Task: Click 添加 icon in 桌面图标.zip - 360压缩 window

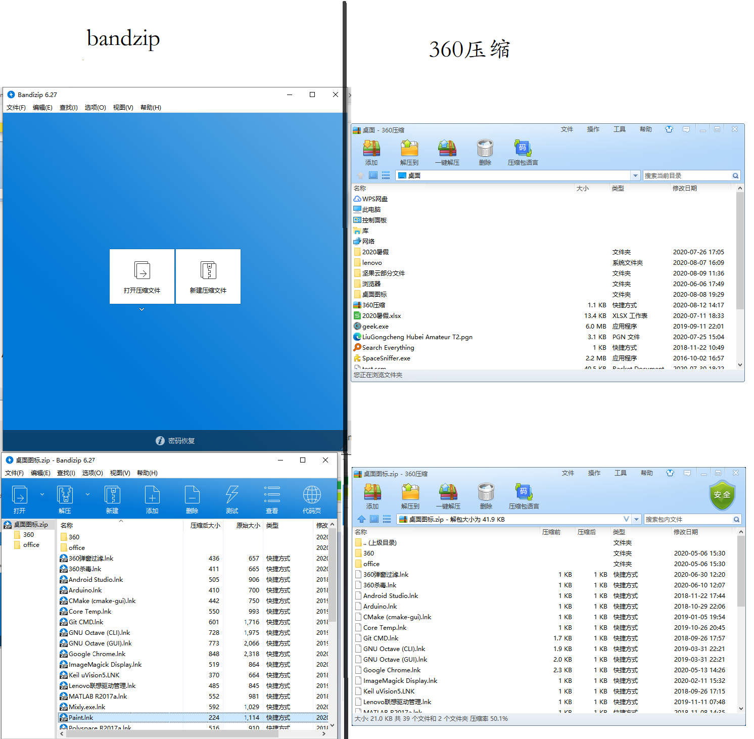Action: point(372,496)
